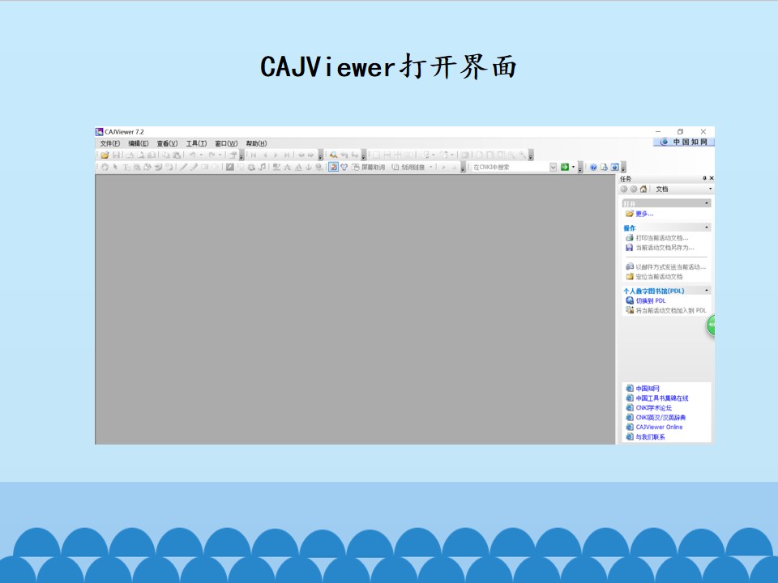
Task: Open help with the blue question mark icon
Action: [x=593, y=168]
